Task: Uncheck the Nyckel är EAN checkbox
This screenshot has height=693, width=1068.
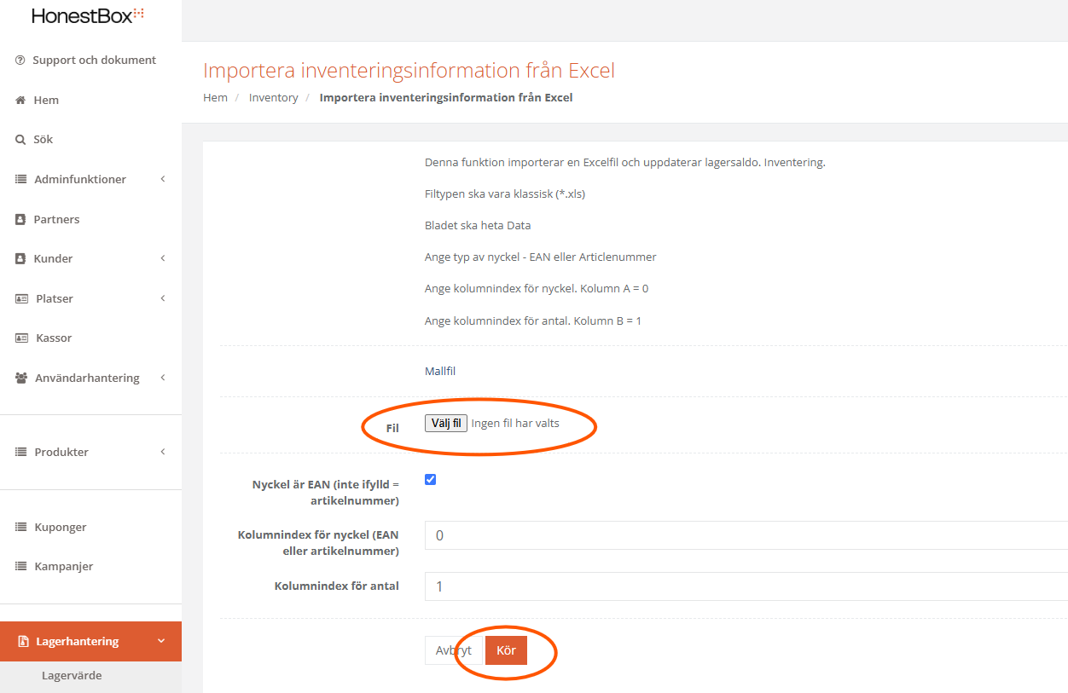Action: tap(430, 480)
